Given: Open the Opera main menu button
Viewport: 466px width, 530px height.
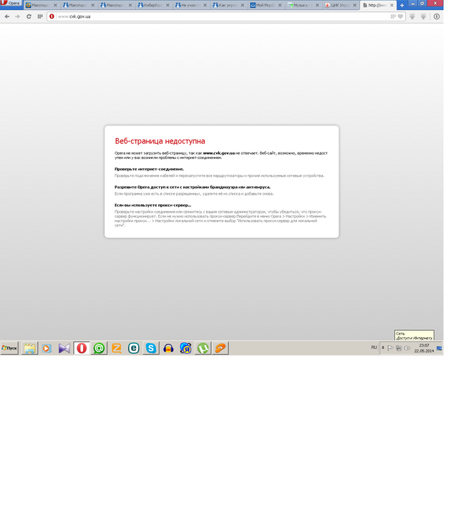Looking at the screenshot, I should click(x=11, y=4).
